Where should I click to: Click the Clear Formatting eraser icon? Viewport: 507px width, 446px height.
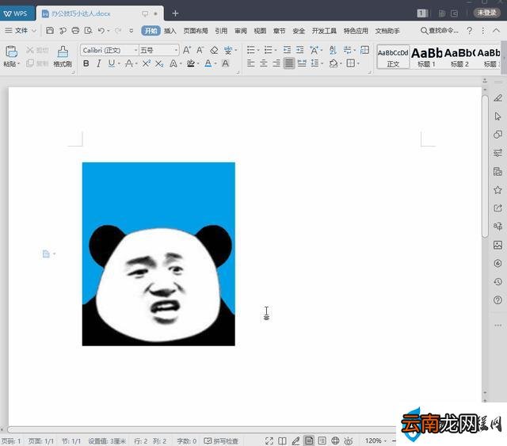214,50
